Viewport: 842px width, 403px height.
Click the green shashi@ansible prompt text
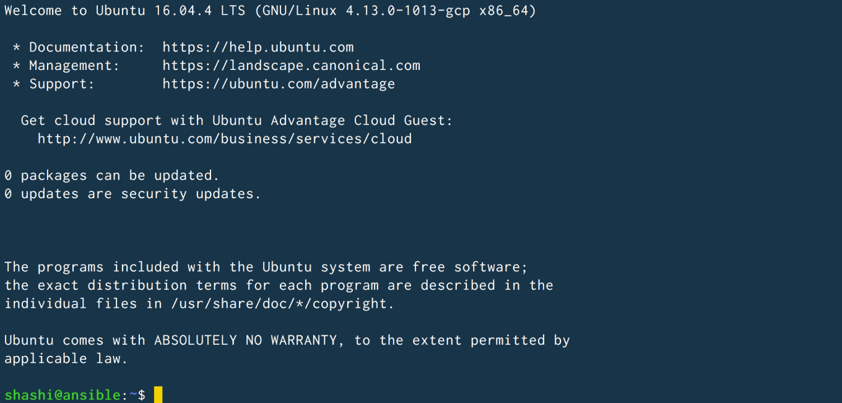[62, 395]
